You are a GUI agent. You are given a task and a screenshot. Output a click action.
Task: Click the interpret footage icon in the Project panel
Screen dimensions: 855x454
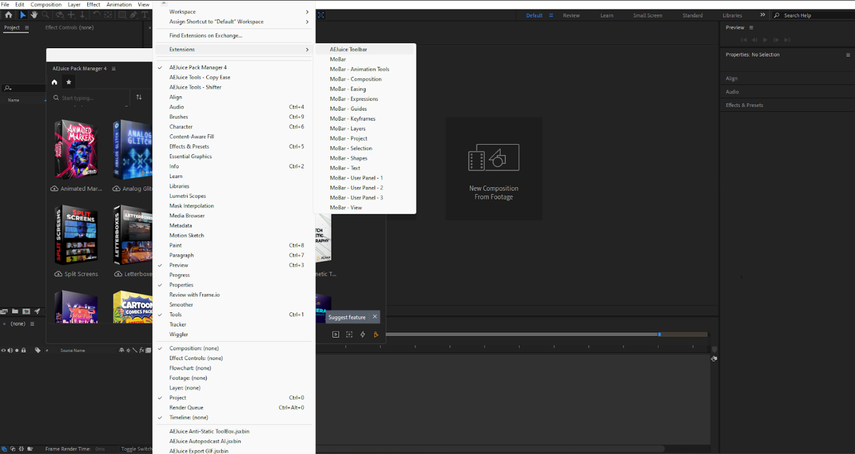[x=5, y=311]
